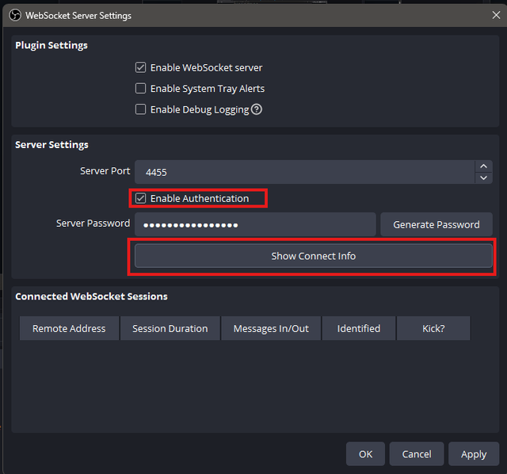
Task: Click Identified column header
Action: coord(359,328)
